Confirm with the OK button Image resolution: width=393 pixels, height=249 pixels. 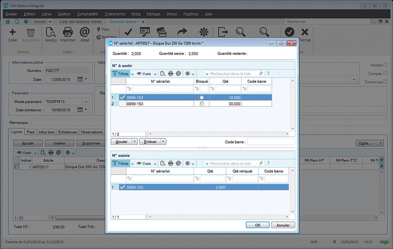[258, 225]
